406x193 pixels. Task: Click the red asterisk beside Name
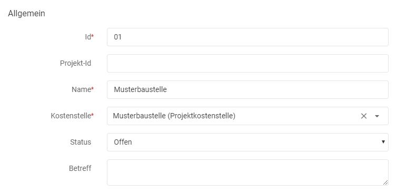tap(93, 89)
